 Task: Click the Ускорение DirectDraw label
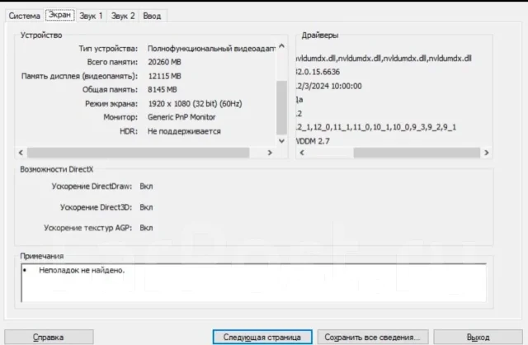pyautogui.click(x=92, y=187)
